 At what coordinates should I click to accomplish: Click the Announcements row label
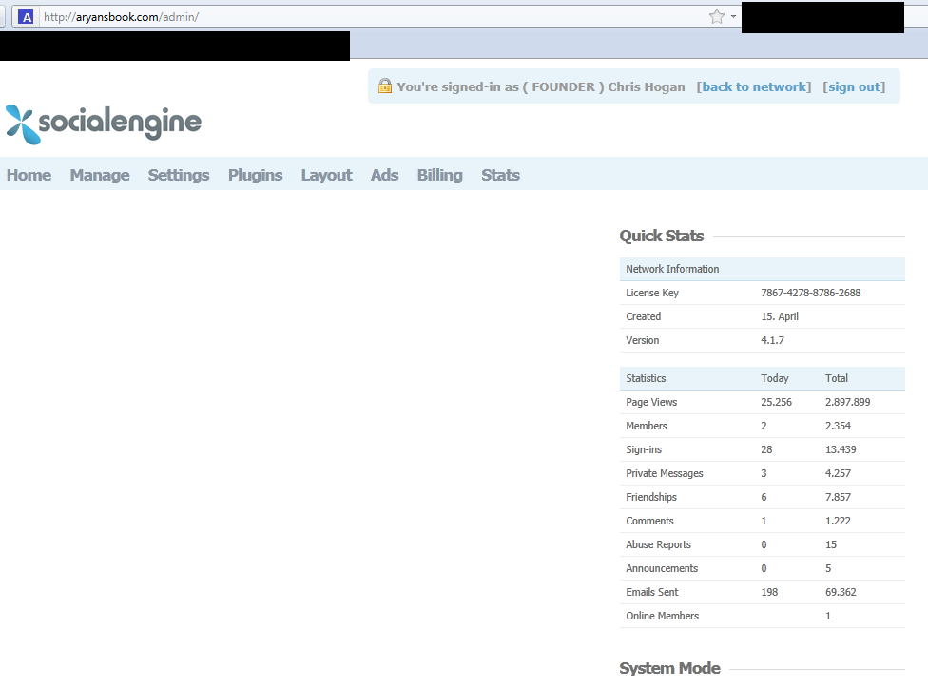coord(662,568)
